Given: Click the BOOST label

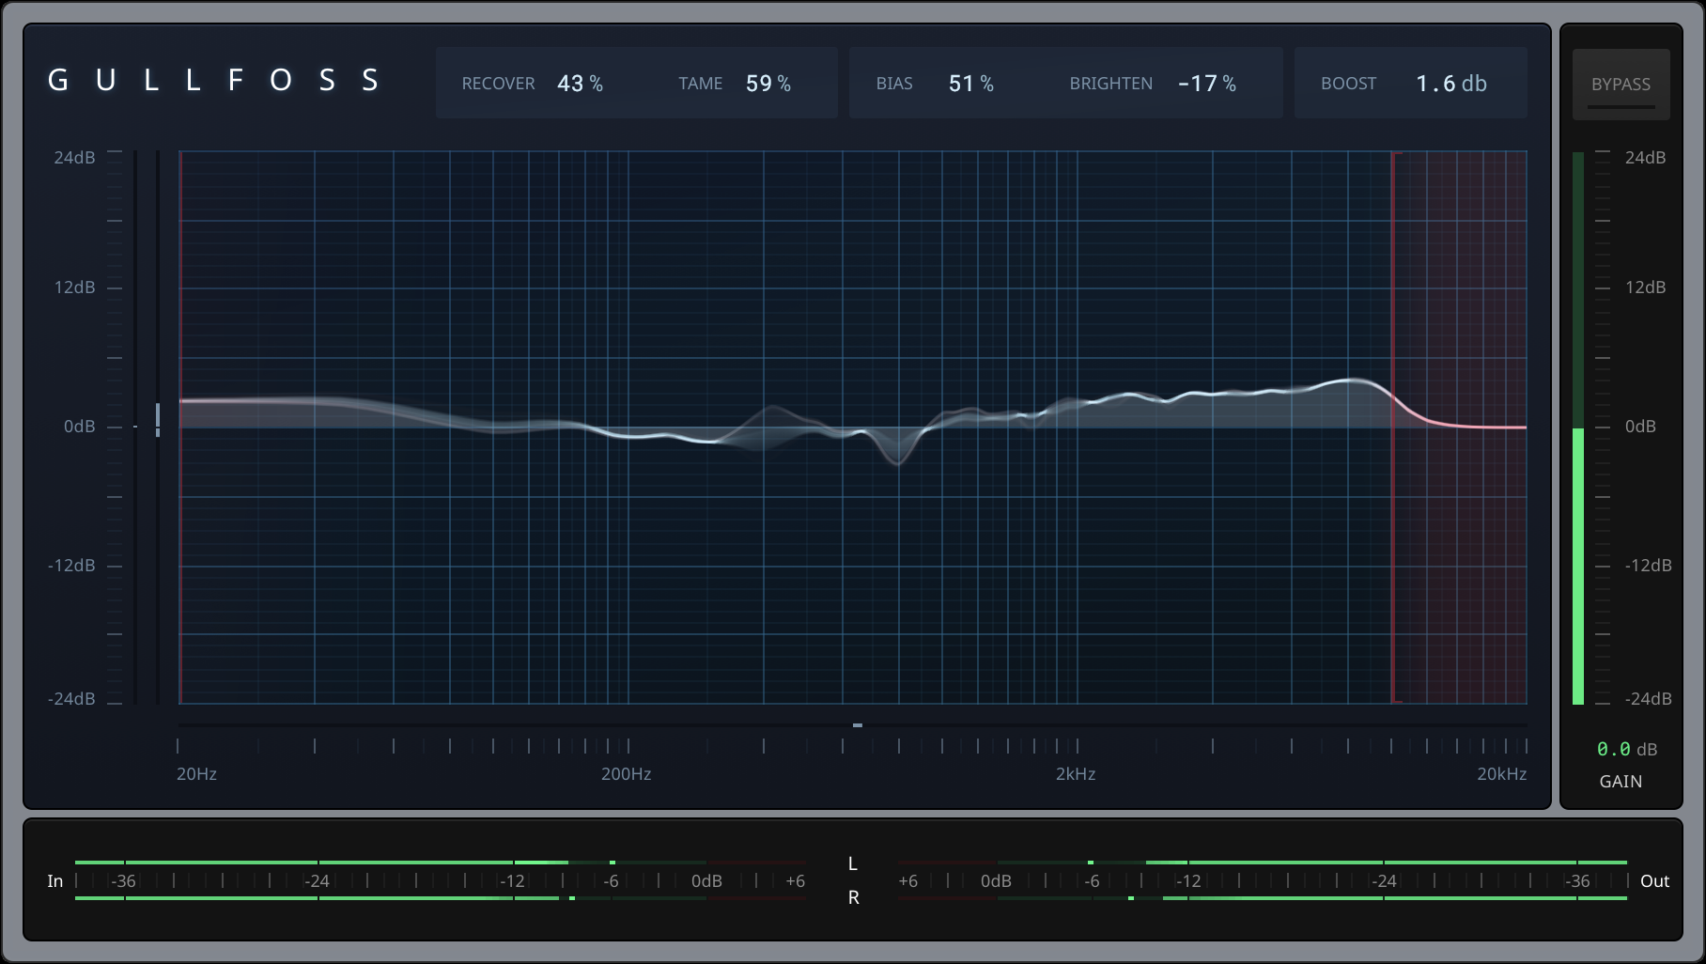Looking at the screenshot, I should coord(1348,84).
